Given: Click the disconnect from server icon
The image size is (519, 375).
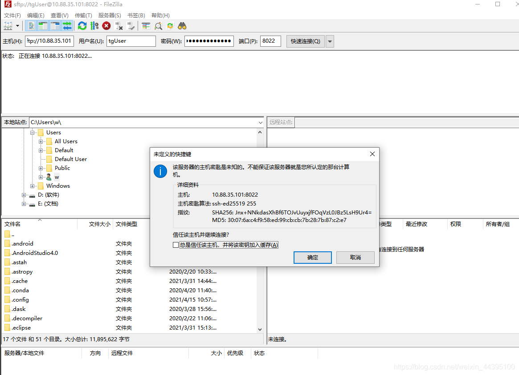Looking at the screenshot, I should click(x=119, y=26).
